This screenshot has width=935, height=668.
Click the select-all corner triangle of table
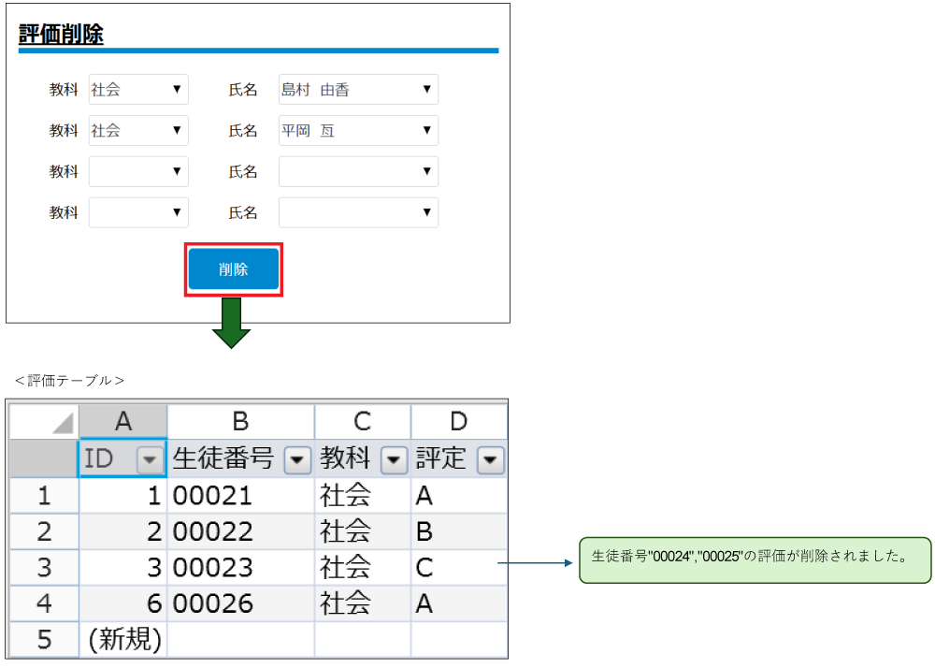coord(63,423)
